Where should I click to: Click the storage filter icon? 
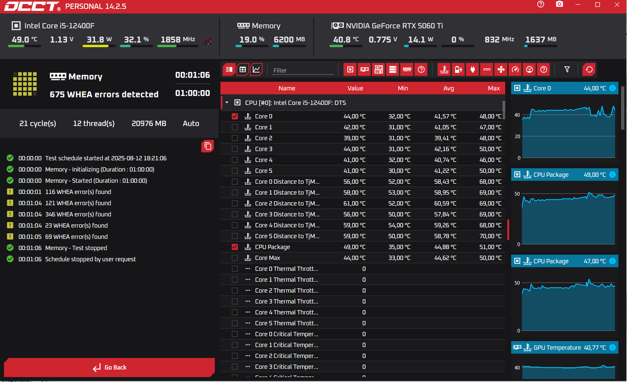tap(393, 70)
